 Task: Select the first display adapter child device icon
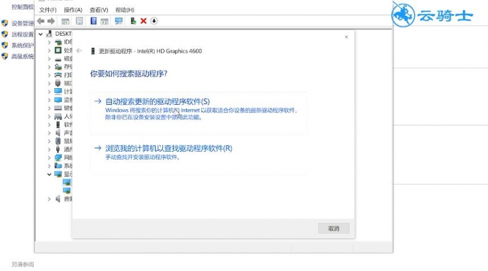(66, 183)
